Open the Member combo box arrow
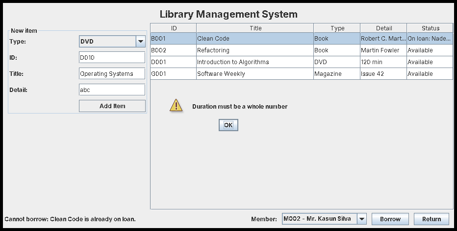This screenshot has height=231, width=457. click(362, 219)
